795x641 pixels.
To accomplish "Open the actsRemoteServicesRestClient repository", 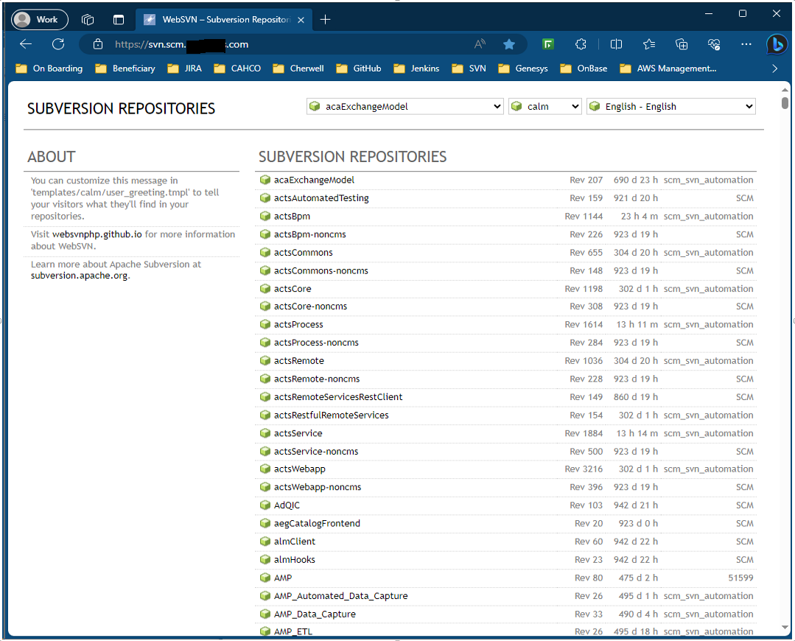I will coord(338,397).
